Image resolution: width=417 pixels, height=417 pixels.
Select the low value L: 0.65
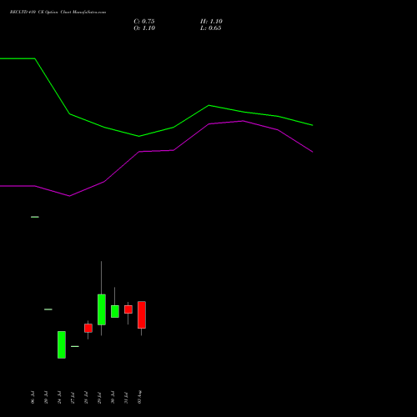(211, 28)
